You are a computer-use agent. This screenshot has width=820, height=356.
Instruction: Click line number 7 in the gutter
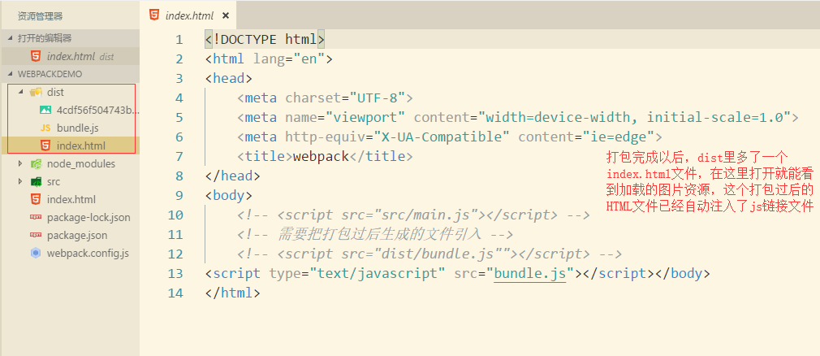point(179,157)
